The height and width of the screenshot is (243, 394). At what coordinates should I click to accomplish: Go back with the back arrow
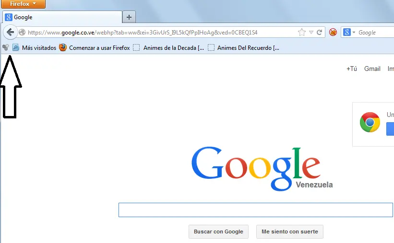tap(10, 32)
